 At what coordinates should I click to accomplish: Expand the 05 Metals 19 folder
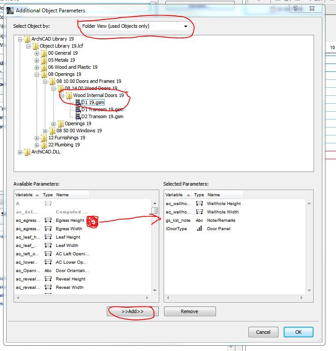tap(37, 60)
